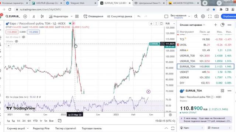Collapse the bottom panel with the chevron
The width and height of the screenshot is (236, 132).
click(166, 128)
